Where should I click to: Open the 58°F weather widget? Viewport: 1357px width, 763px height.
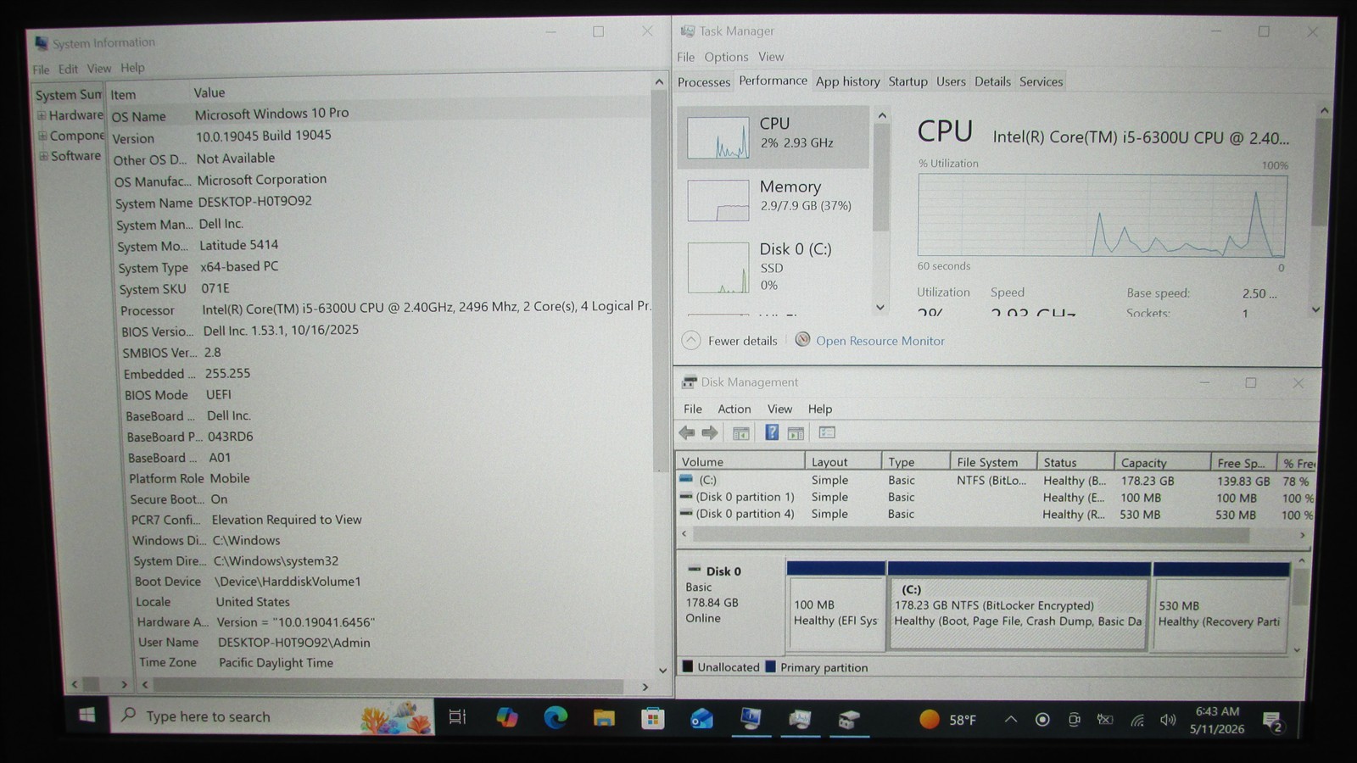(947, 720)
